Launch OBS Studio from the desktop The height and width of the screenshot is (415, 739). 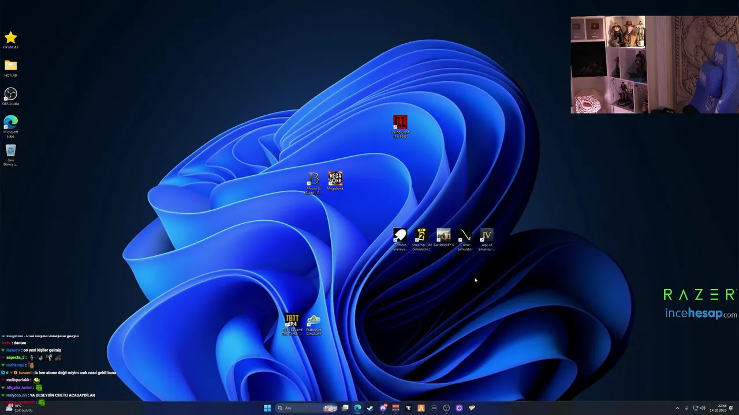pyautogui.click(x=10, y=96)
